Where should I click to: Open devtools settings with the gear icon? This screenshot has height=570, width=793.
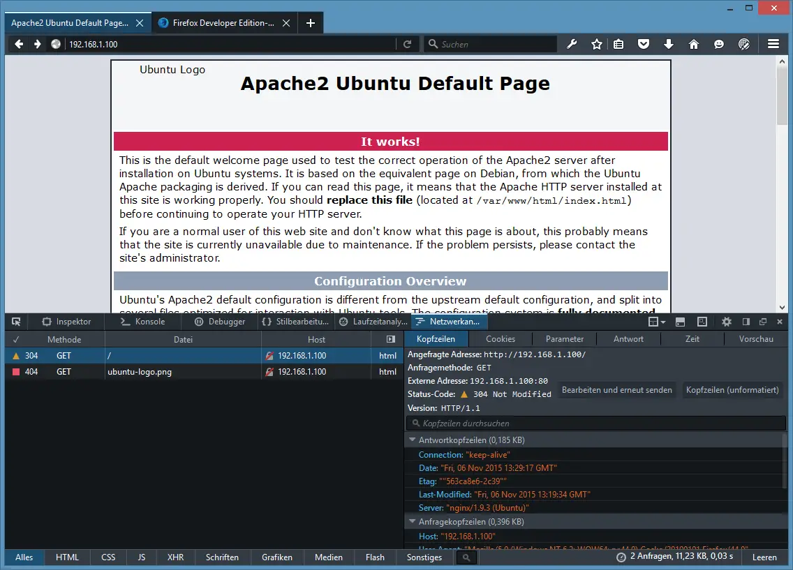(x=727, y=322)
